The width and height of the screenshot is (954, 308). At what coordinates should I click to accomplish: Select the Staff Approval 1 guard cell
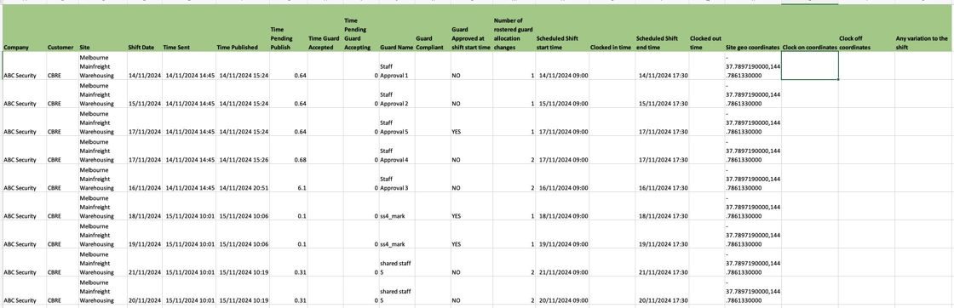[397, 66]
